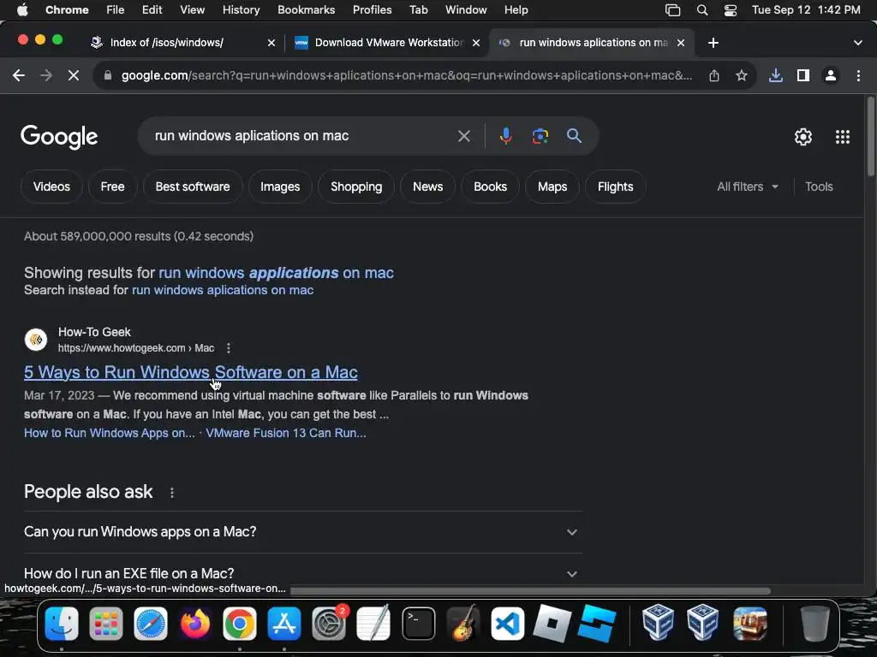Image resolution: width=877 pixels, height=657 pixels.
Task: Filter results by News
Action: 428,186
